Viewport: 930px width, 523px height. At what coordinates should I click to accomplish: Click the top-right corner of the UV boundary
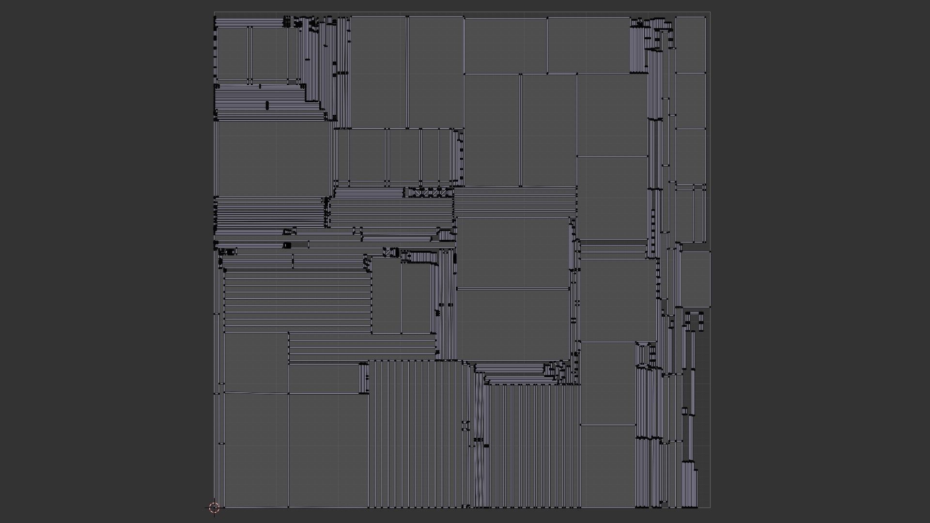(710, 12)
